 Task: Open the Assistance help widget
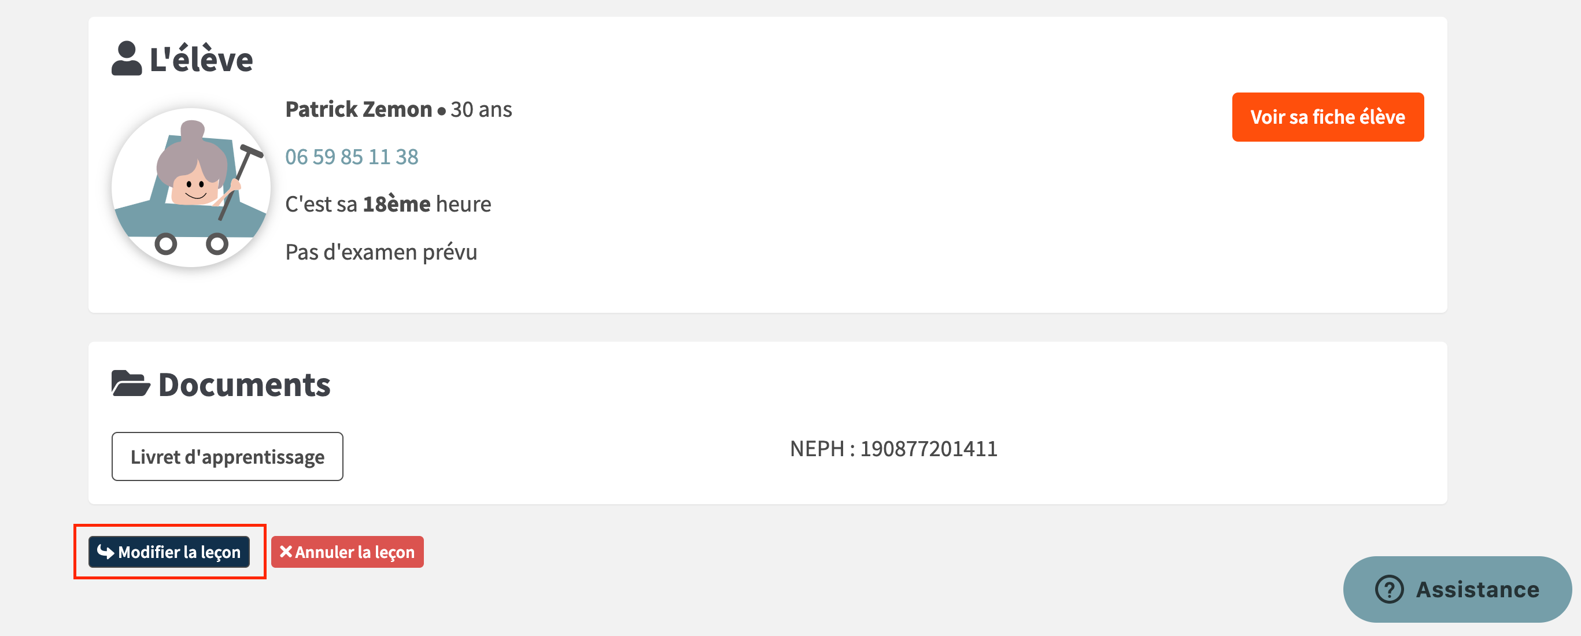pyautogui.click(x=1457, y=589)
